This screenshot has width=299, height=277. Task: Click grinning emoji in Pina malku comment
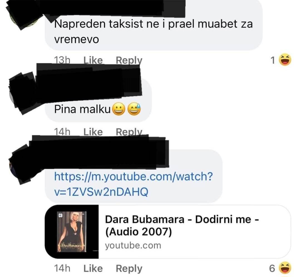(118, 109)
